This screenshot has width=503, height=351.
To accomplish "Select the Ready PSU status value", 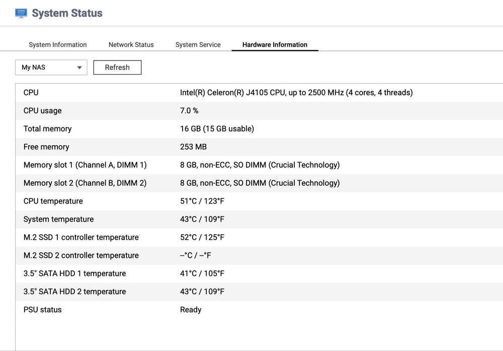I will point(191,310).
